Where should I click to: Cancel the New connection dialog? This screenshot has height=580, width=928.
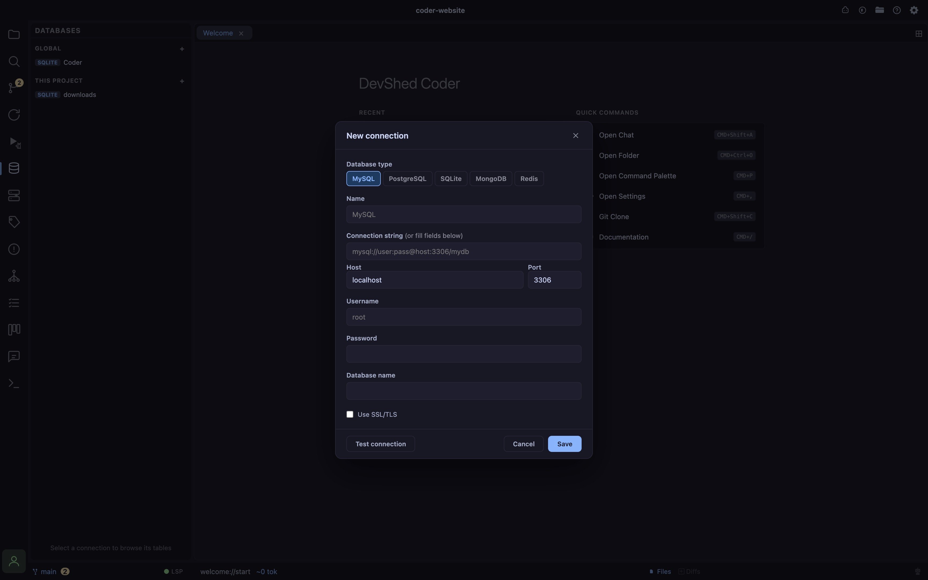click(x=523, y=444)
